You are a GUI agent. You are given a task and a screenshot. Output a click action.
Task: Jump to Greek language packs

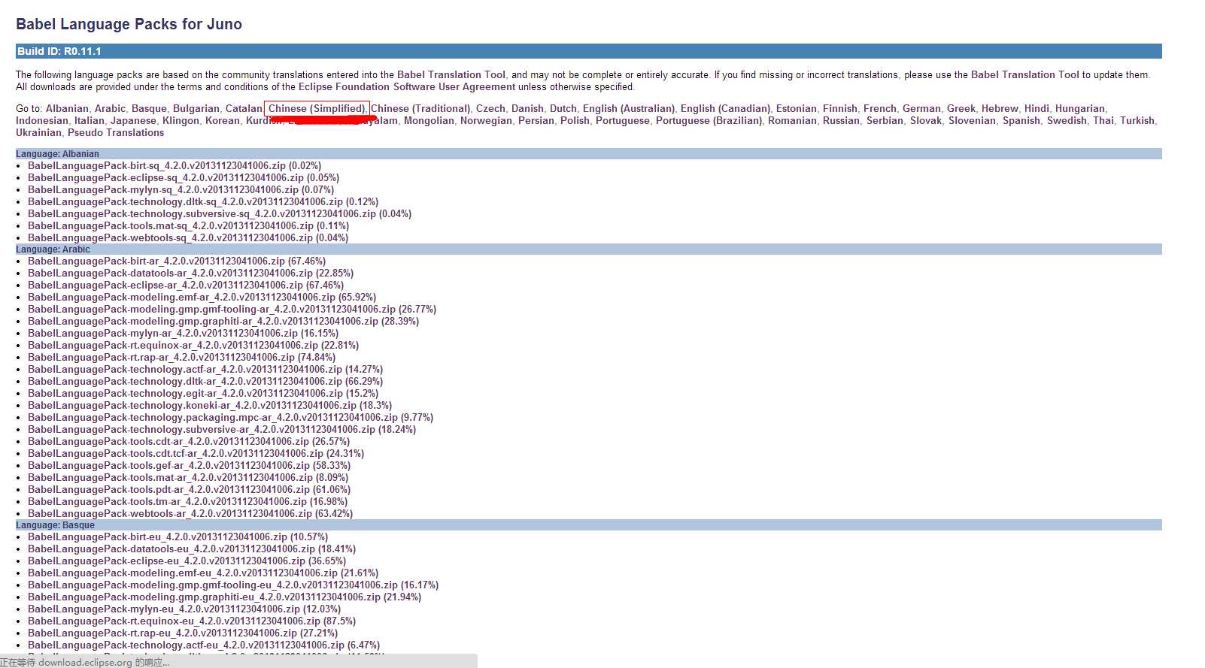[961, 108]
